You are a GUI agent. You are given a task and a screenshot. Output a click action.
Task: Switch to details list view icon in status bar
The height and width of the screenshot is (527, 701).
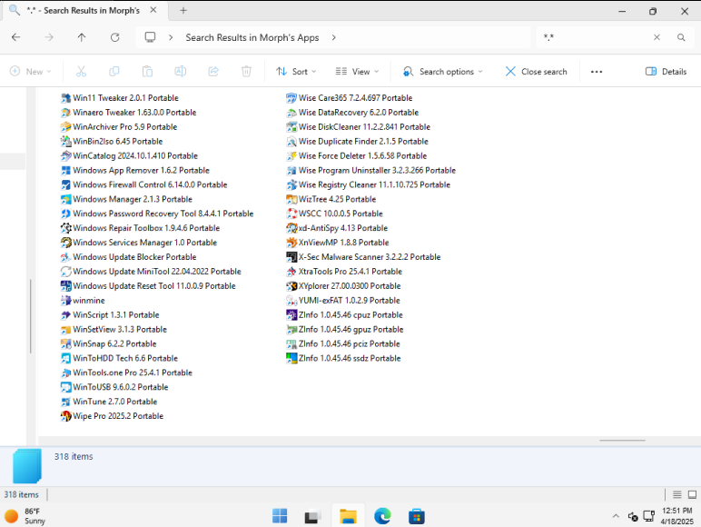[x=676, y=494]
